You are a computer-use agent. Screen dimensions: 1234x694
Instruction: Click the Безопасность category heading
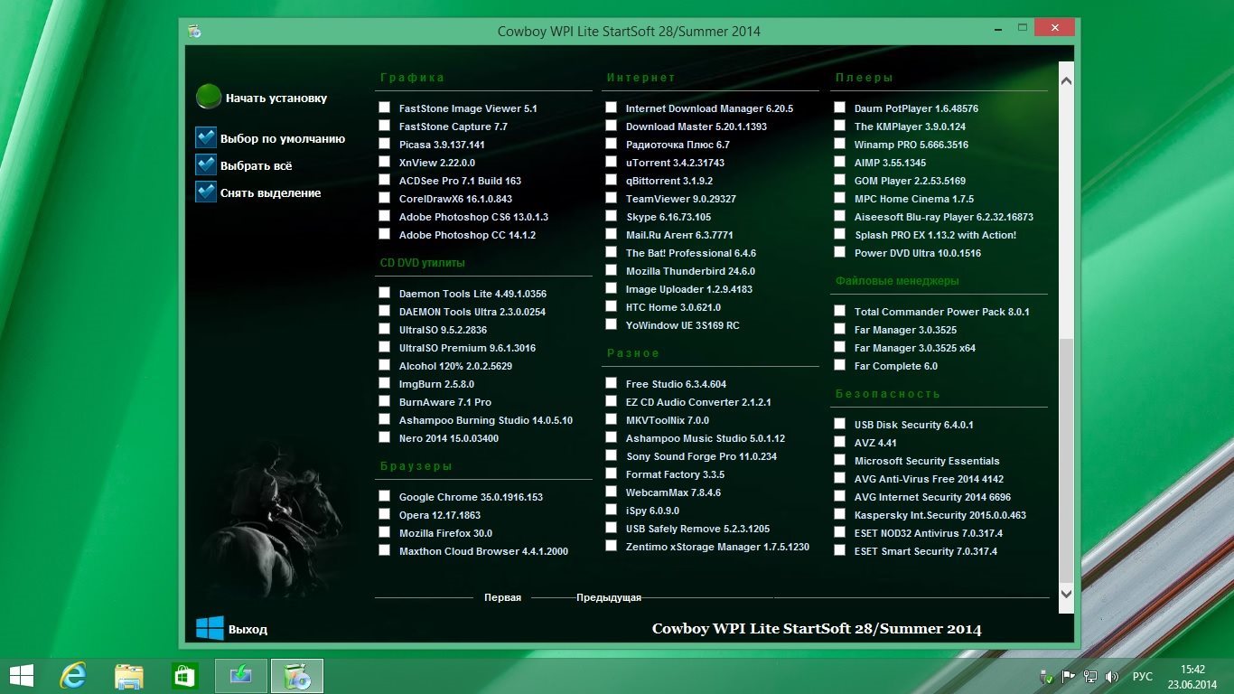click(x=887, y=394)
